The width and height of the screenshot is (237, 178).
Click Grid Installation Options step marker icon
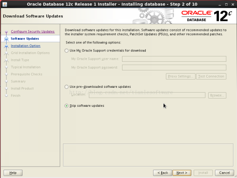(x=6, y=53)
